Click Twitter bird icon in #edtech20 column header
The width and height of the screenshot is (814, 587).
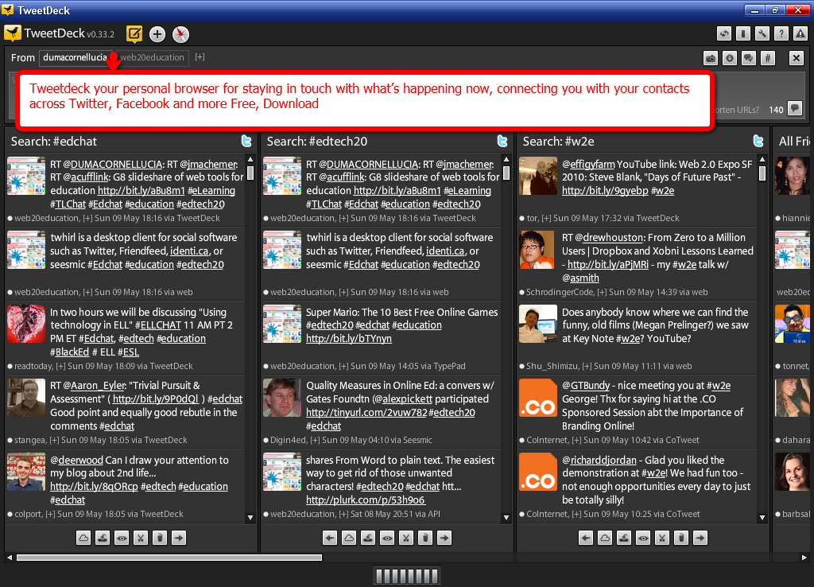click(x=502, y=141)
